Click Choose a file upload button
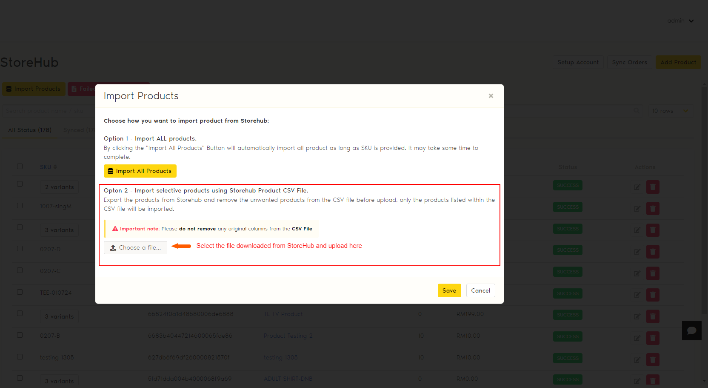708x388 pixels. 136,247
